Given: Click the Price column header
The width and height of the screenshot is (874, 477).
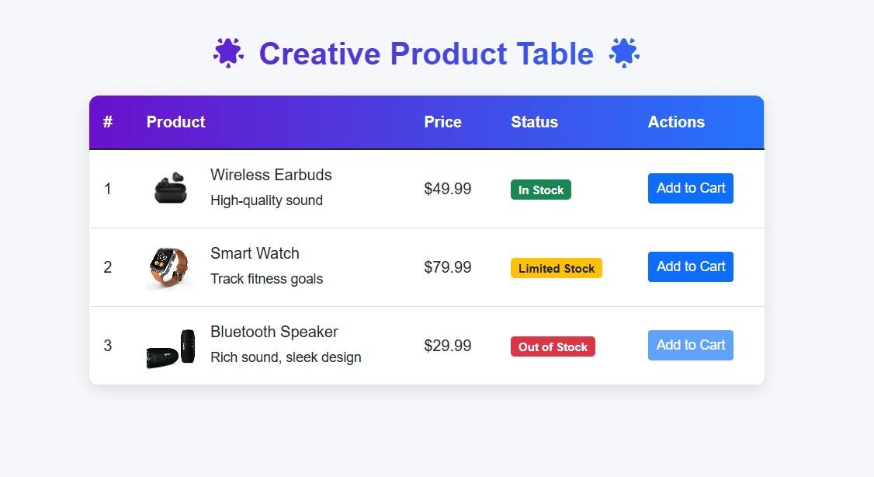Looking at the screenshot, I should [442, 122].
